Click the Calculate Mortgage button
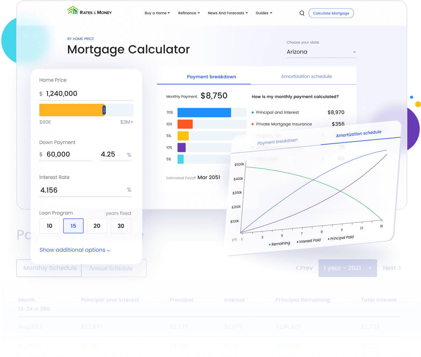The width and height of the screenshot is (421, 357). [x=331, y=13]
